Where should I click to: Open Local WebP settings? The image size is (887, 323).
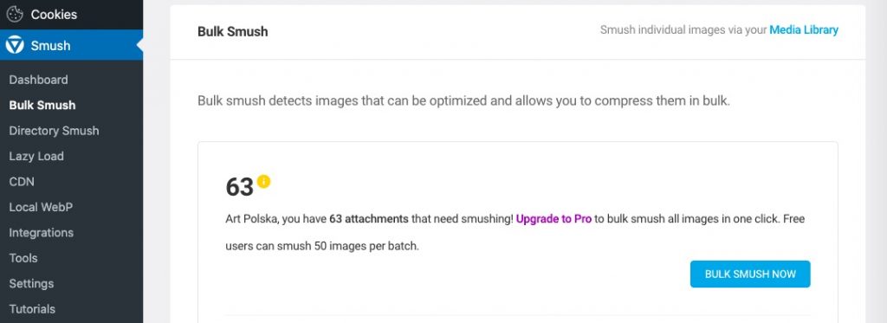point(41,207)
